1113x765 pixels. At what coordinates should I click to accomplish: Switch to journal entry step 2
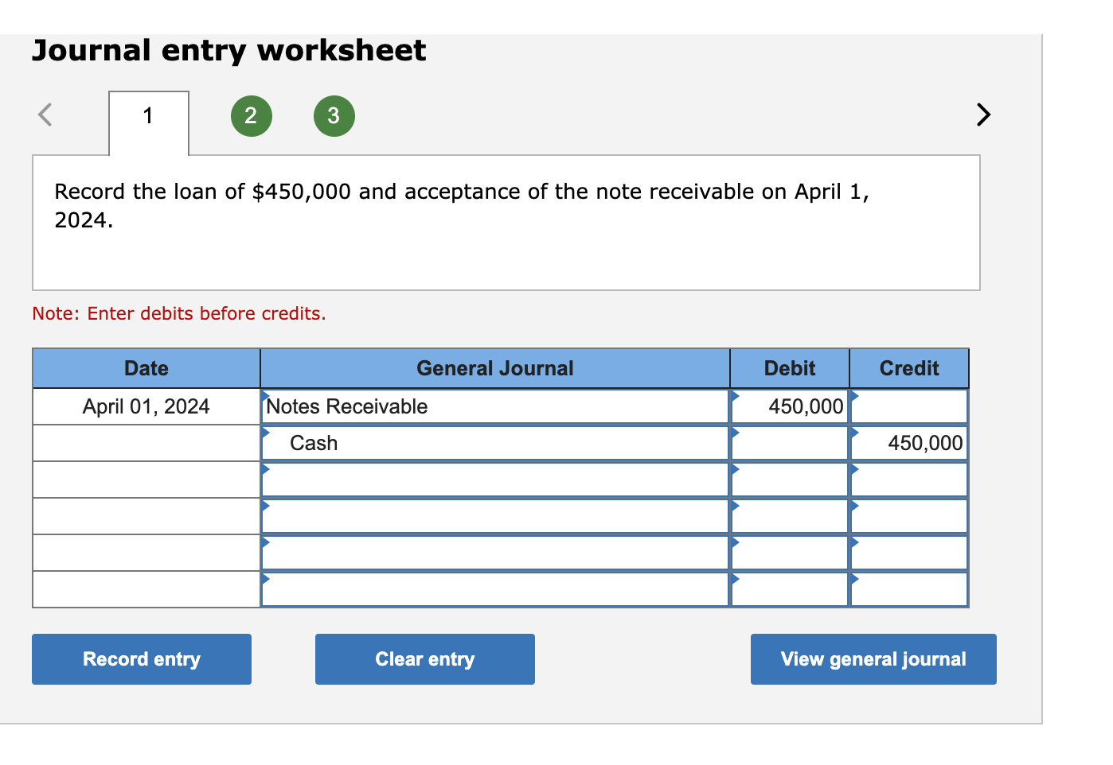coord(251,115)
